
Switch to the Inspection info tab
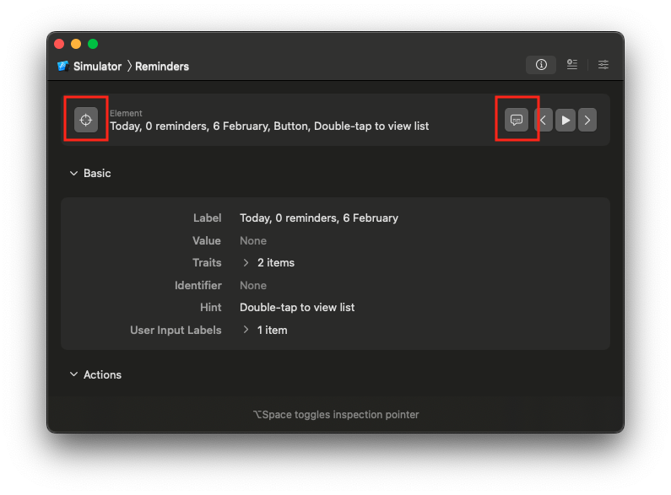(541, 65)
